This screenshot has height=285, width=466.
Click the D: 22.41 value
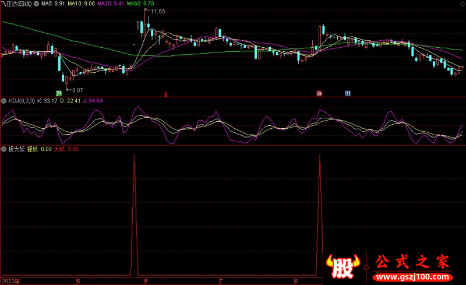tap(70, 101)
